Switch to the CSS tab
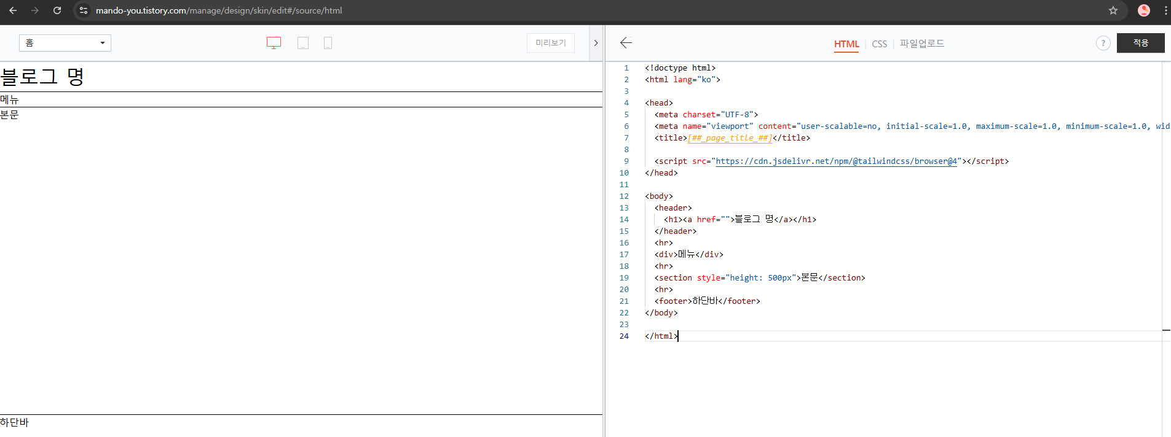 tap(880, 44)
